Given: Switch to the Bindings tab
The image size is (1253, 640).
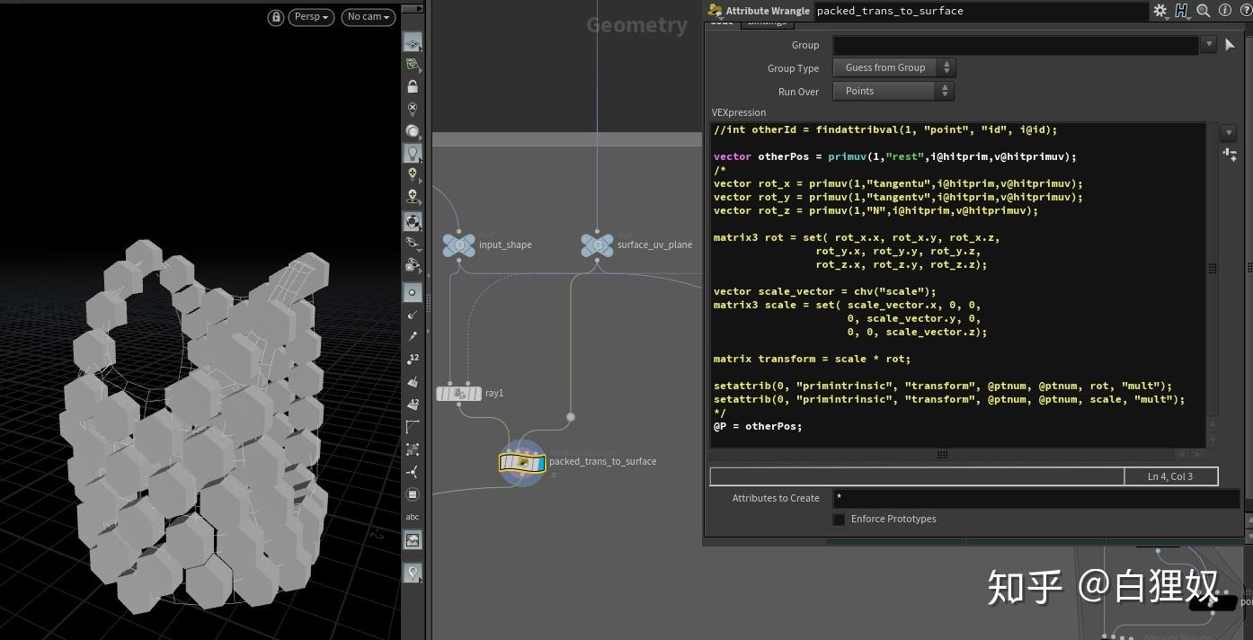Looking at the screenshot, I should [767, 22].
